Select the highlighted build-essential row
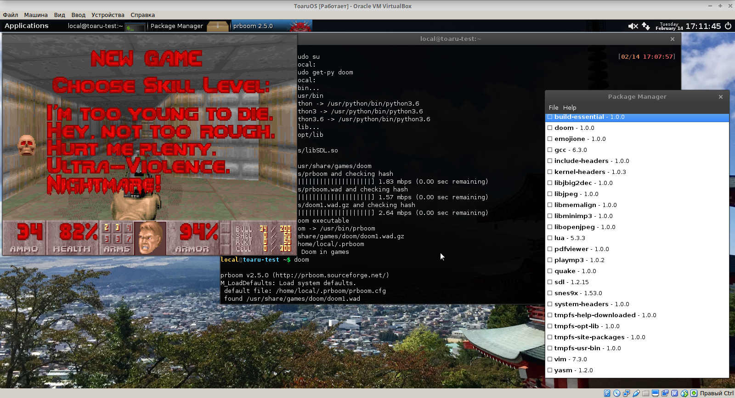 tap(637, 117)
